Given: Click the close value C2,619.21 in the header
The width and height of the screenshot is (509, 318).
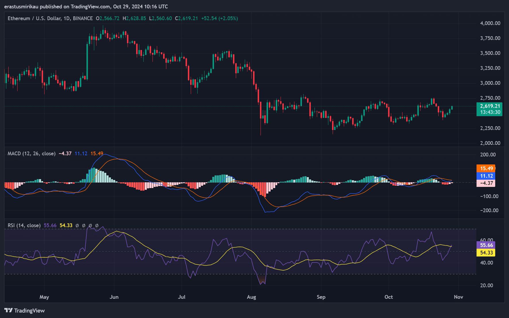Looking at the screenshot, I should [186, 18].
